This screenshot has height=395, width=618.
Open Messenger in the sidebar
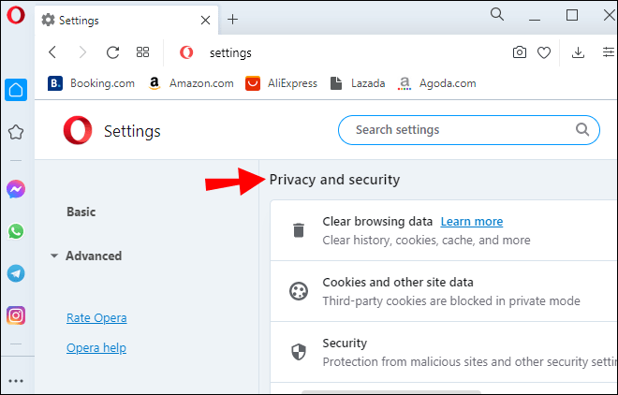pyautogui.click(x=15, y=189)
